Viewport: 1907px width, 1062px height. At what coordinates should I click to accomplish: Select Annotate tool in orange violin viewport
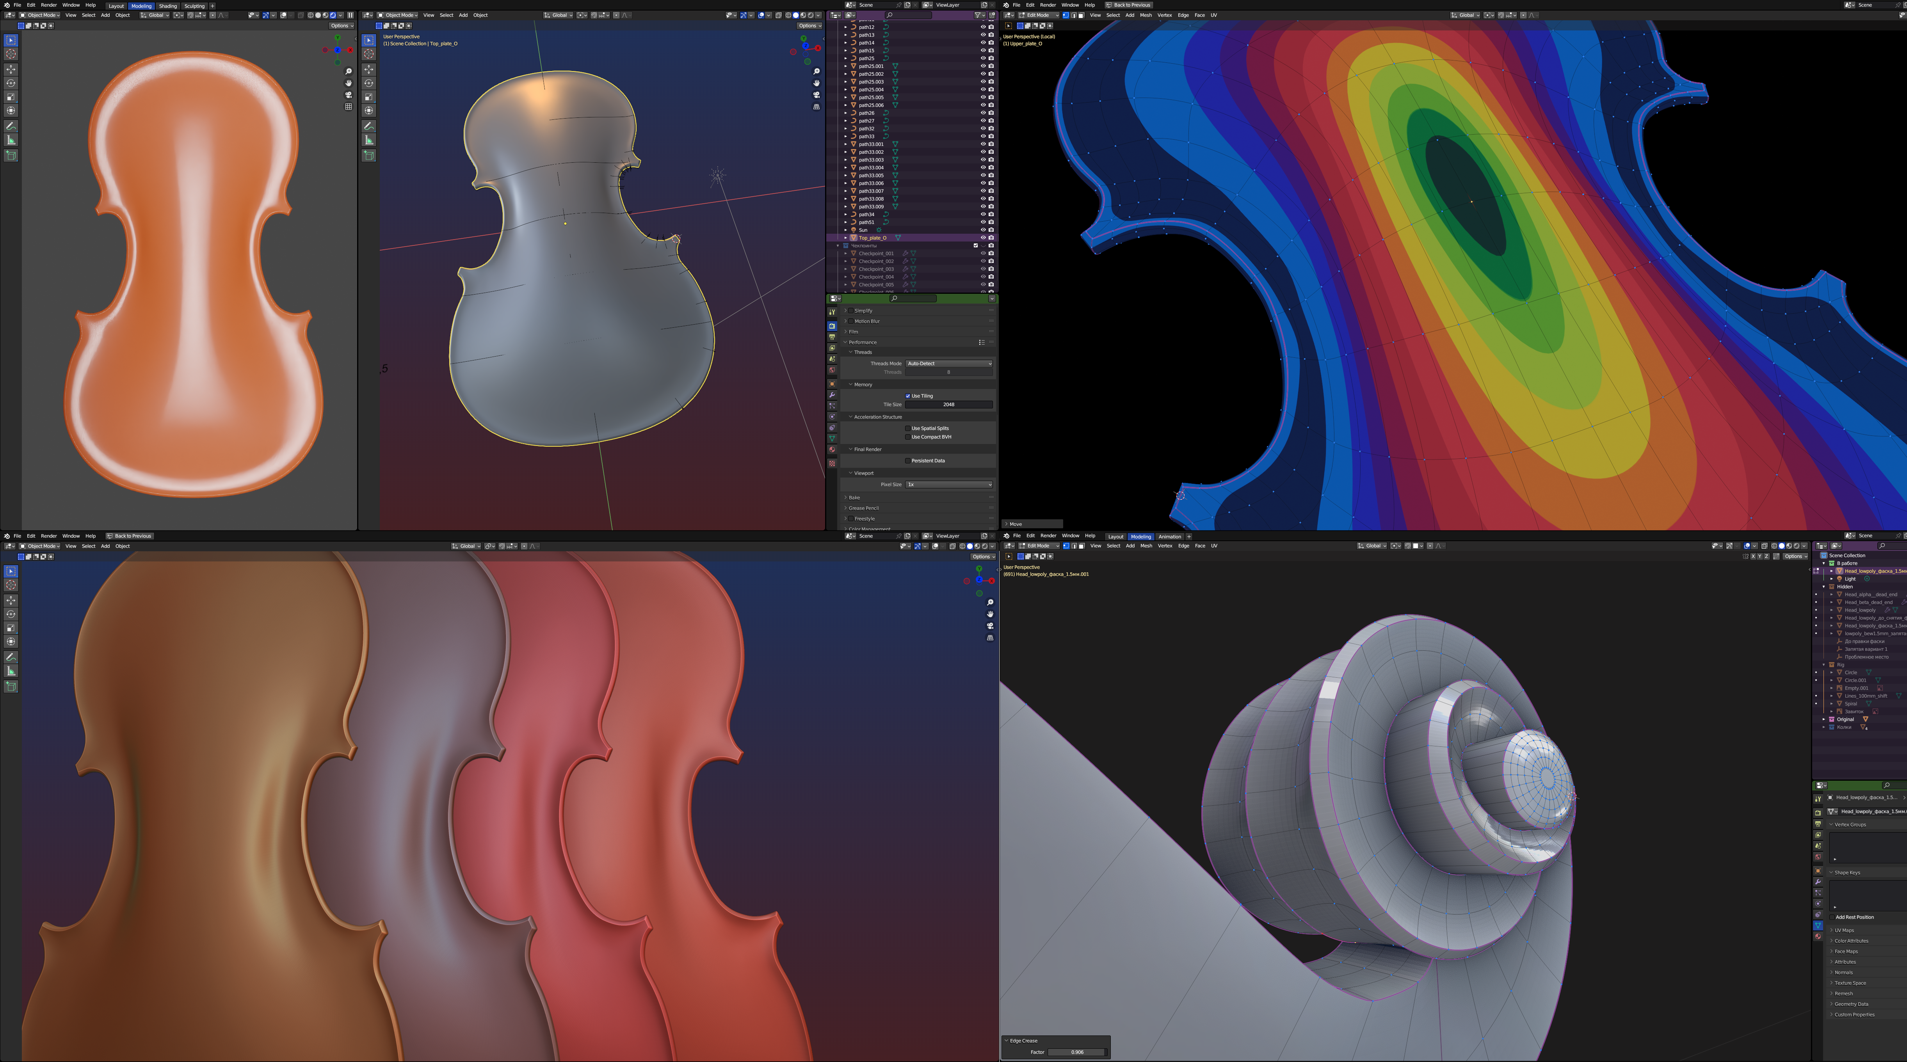point(11,126)
